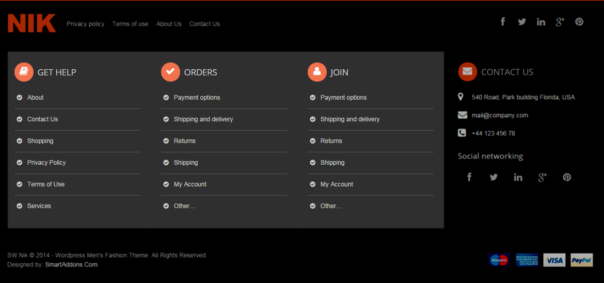
Task: Click the Visa card payment badge
Action: [554, 260]
